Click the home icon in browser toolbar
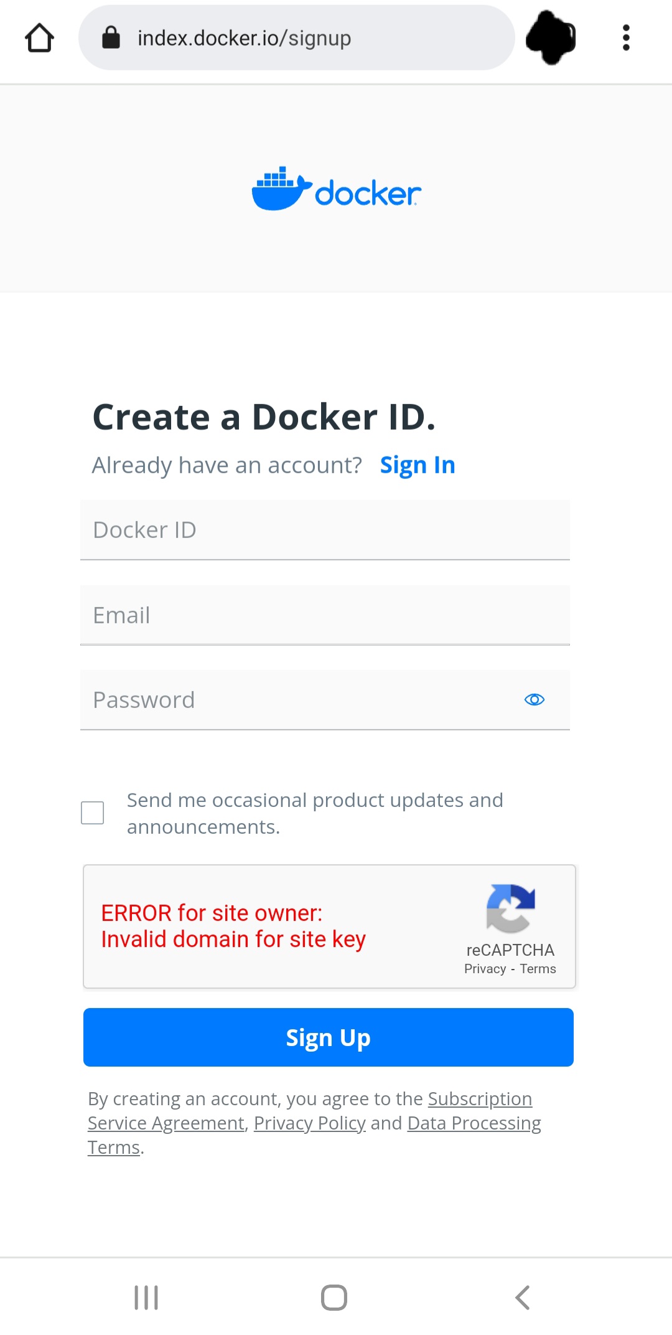The height and width of the screenshot is (1335, 672). [x=39, y=37]
